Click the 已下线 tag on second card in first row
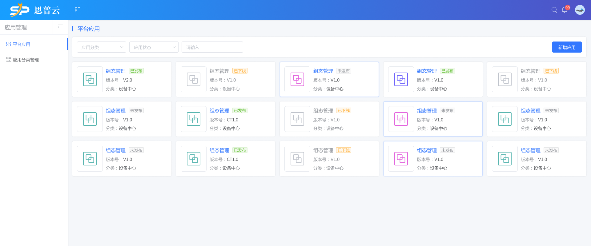Image resolution: width=591 pixels, height=246 pixels. [x=240, y=71]
